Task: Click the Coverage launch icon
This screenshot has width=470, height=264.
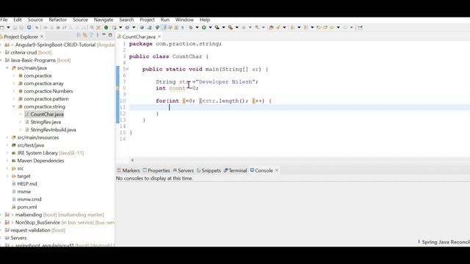Action: [217, 28]
